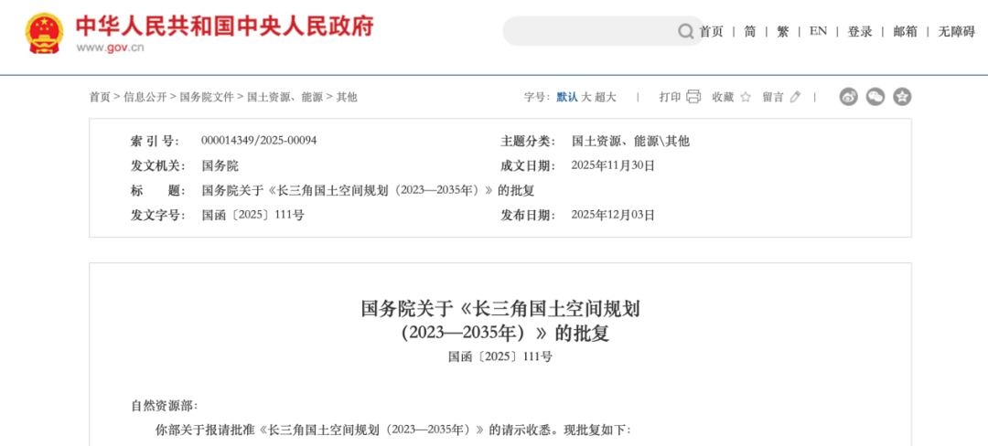This screenshot has width=988, height=446.
Task: Share to Weibo icon
Action: (848, 97)
